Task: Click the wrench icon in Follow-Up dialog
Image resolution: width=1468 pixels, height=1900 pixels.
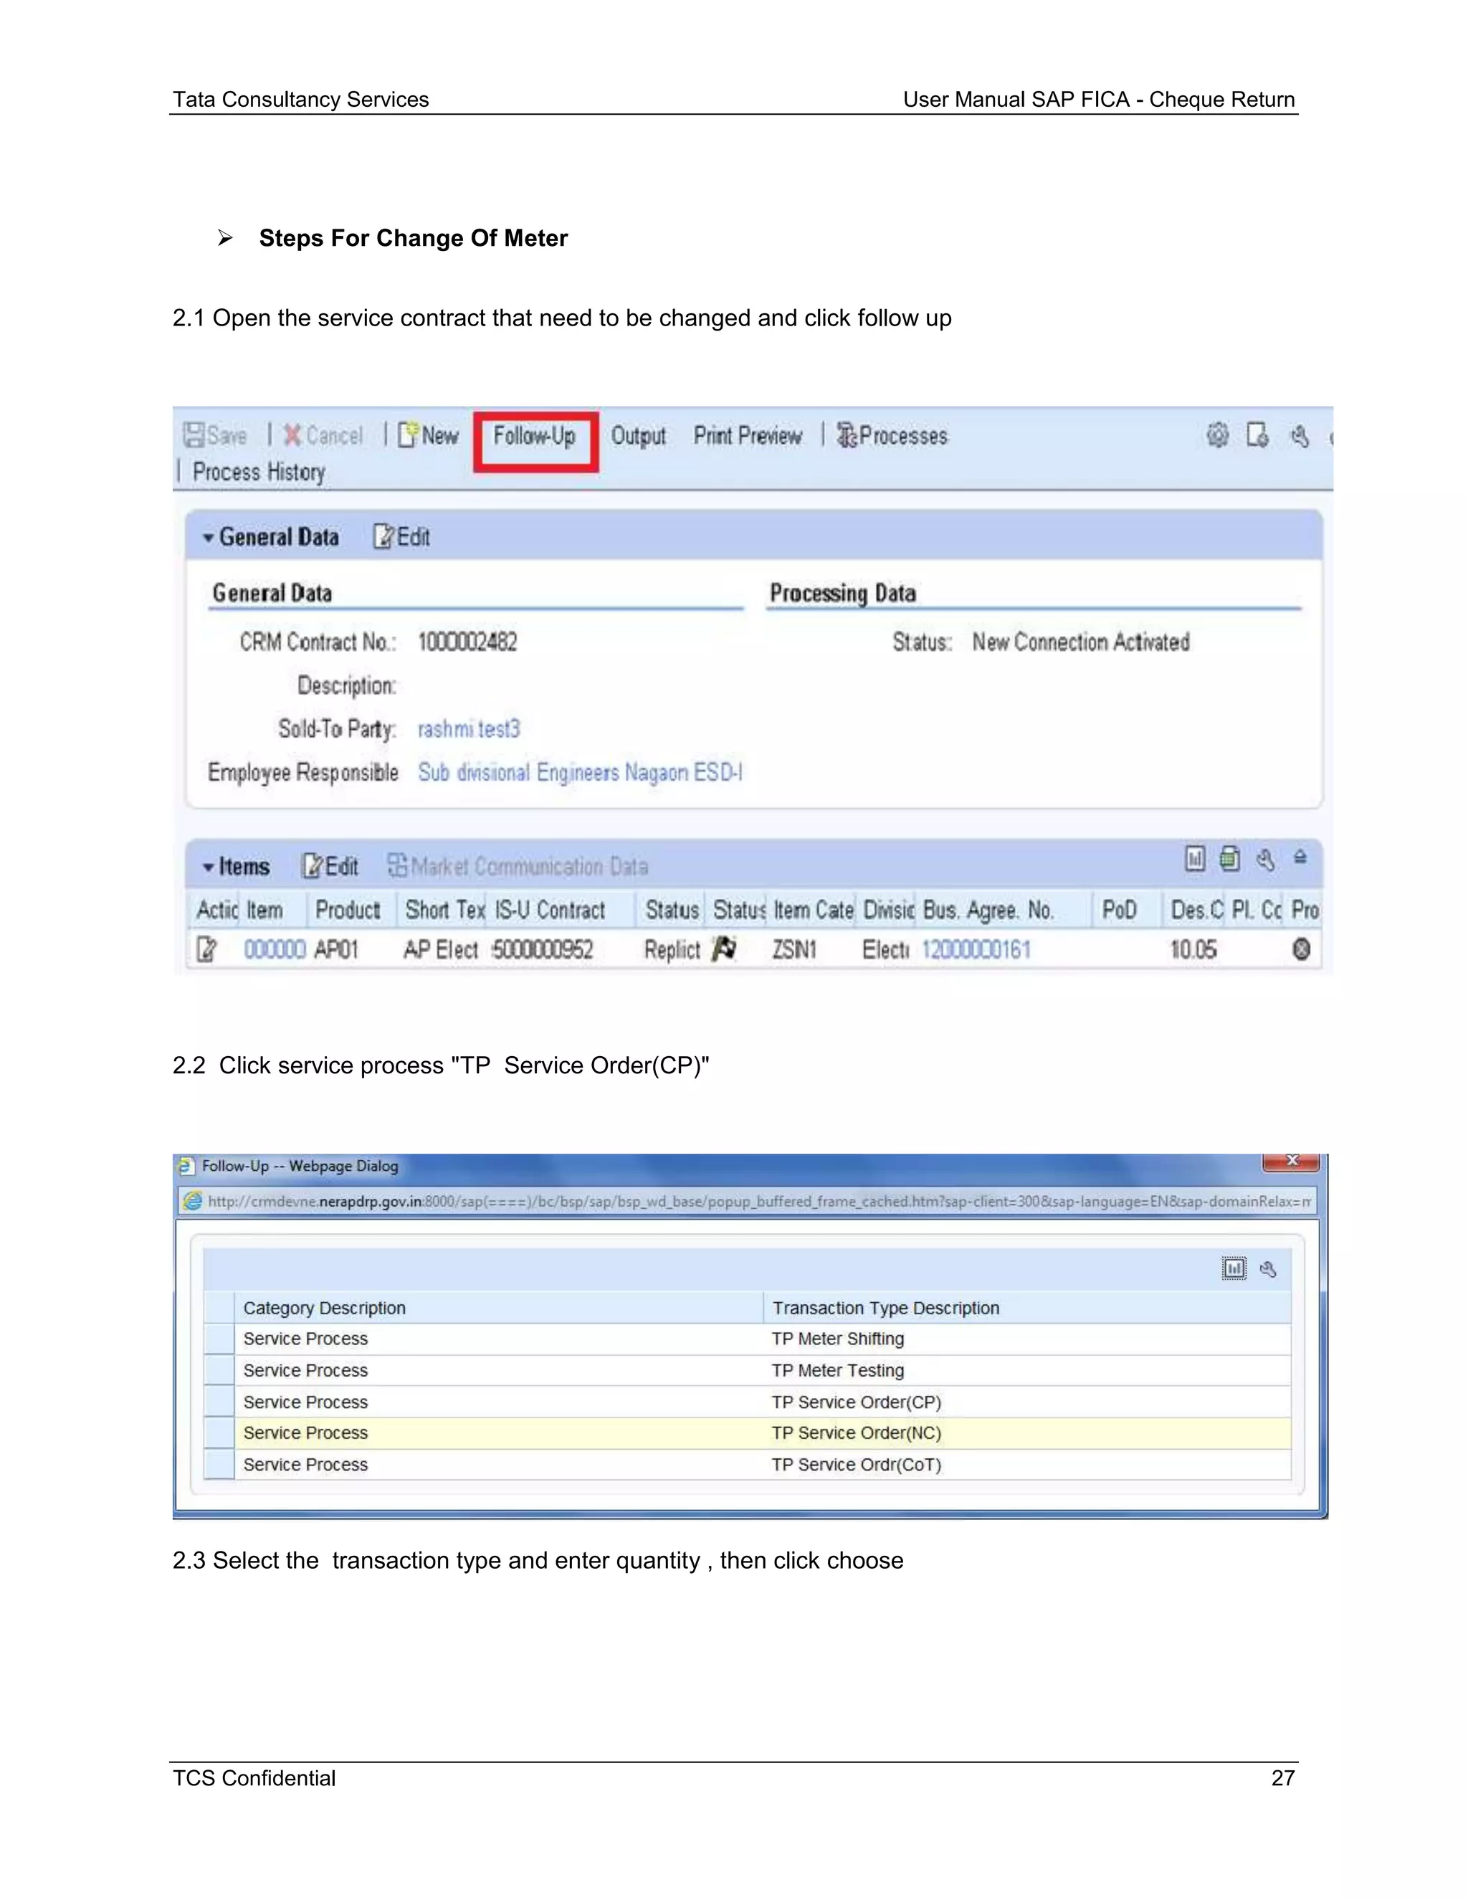Action: 1269,1269
